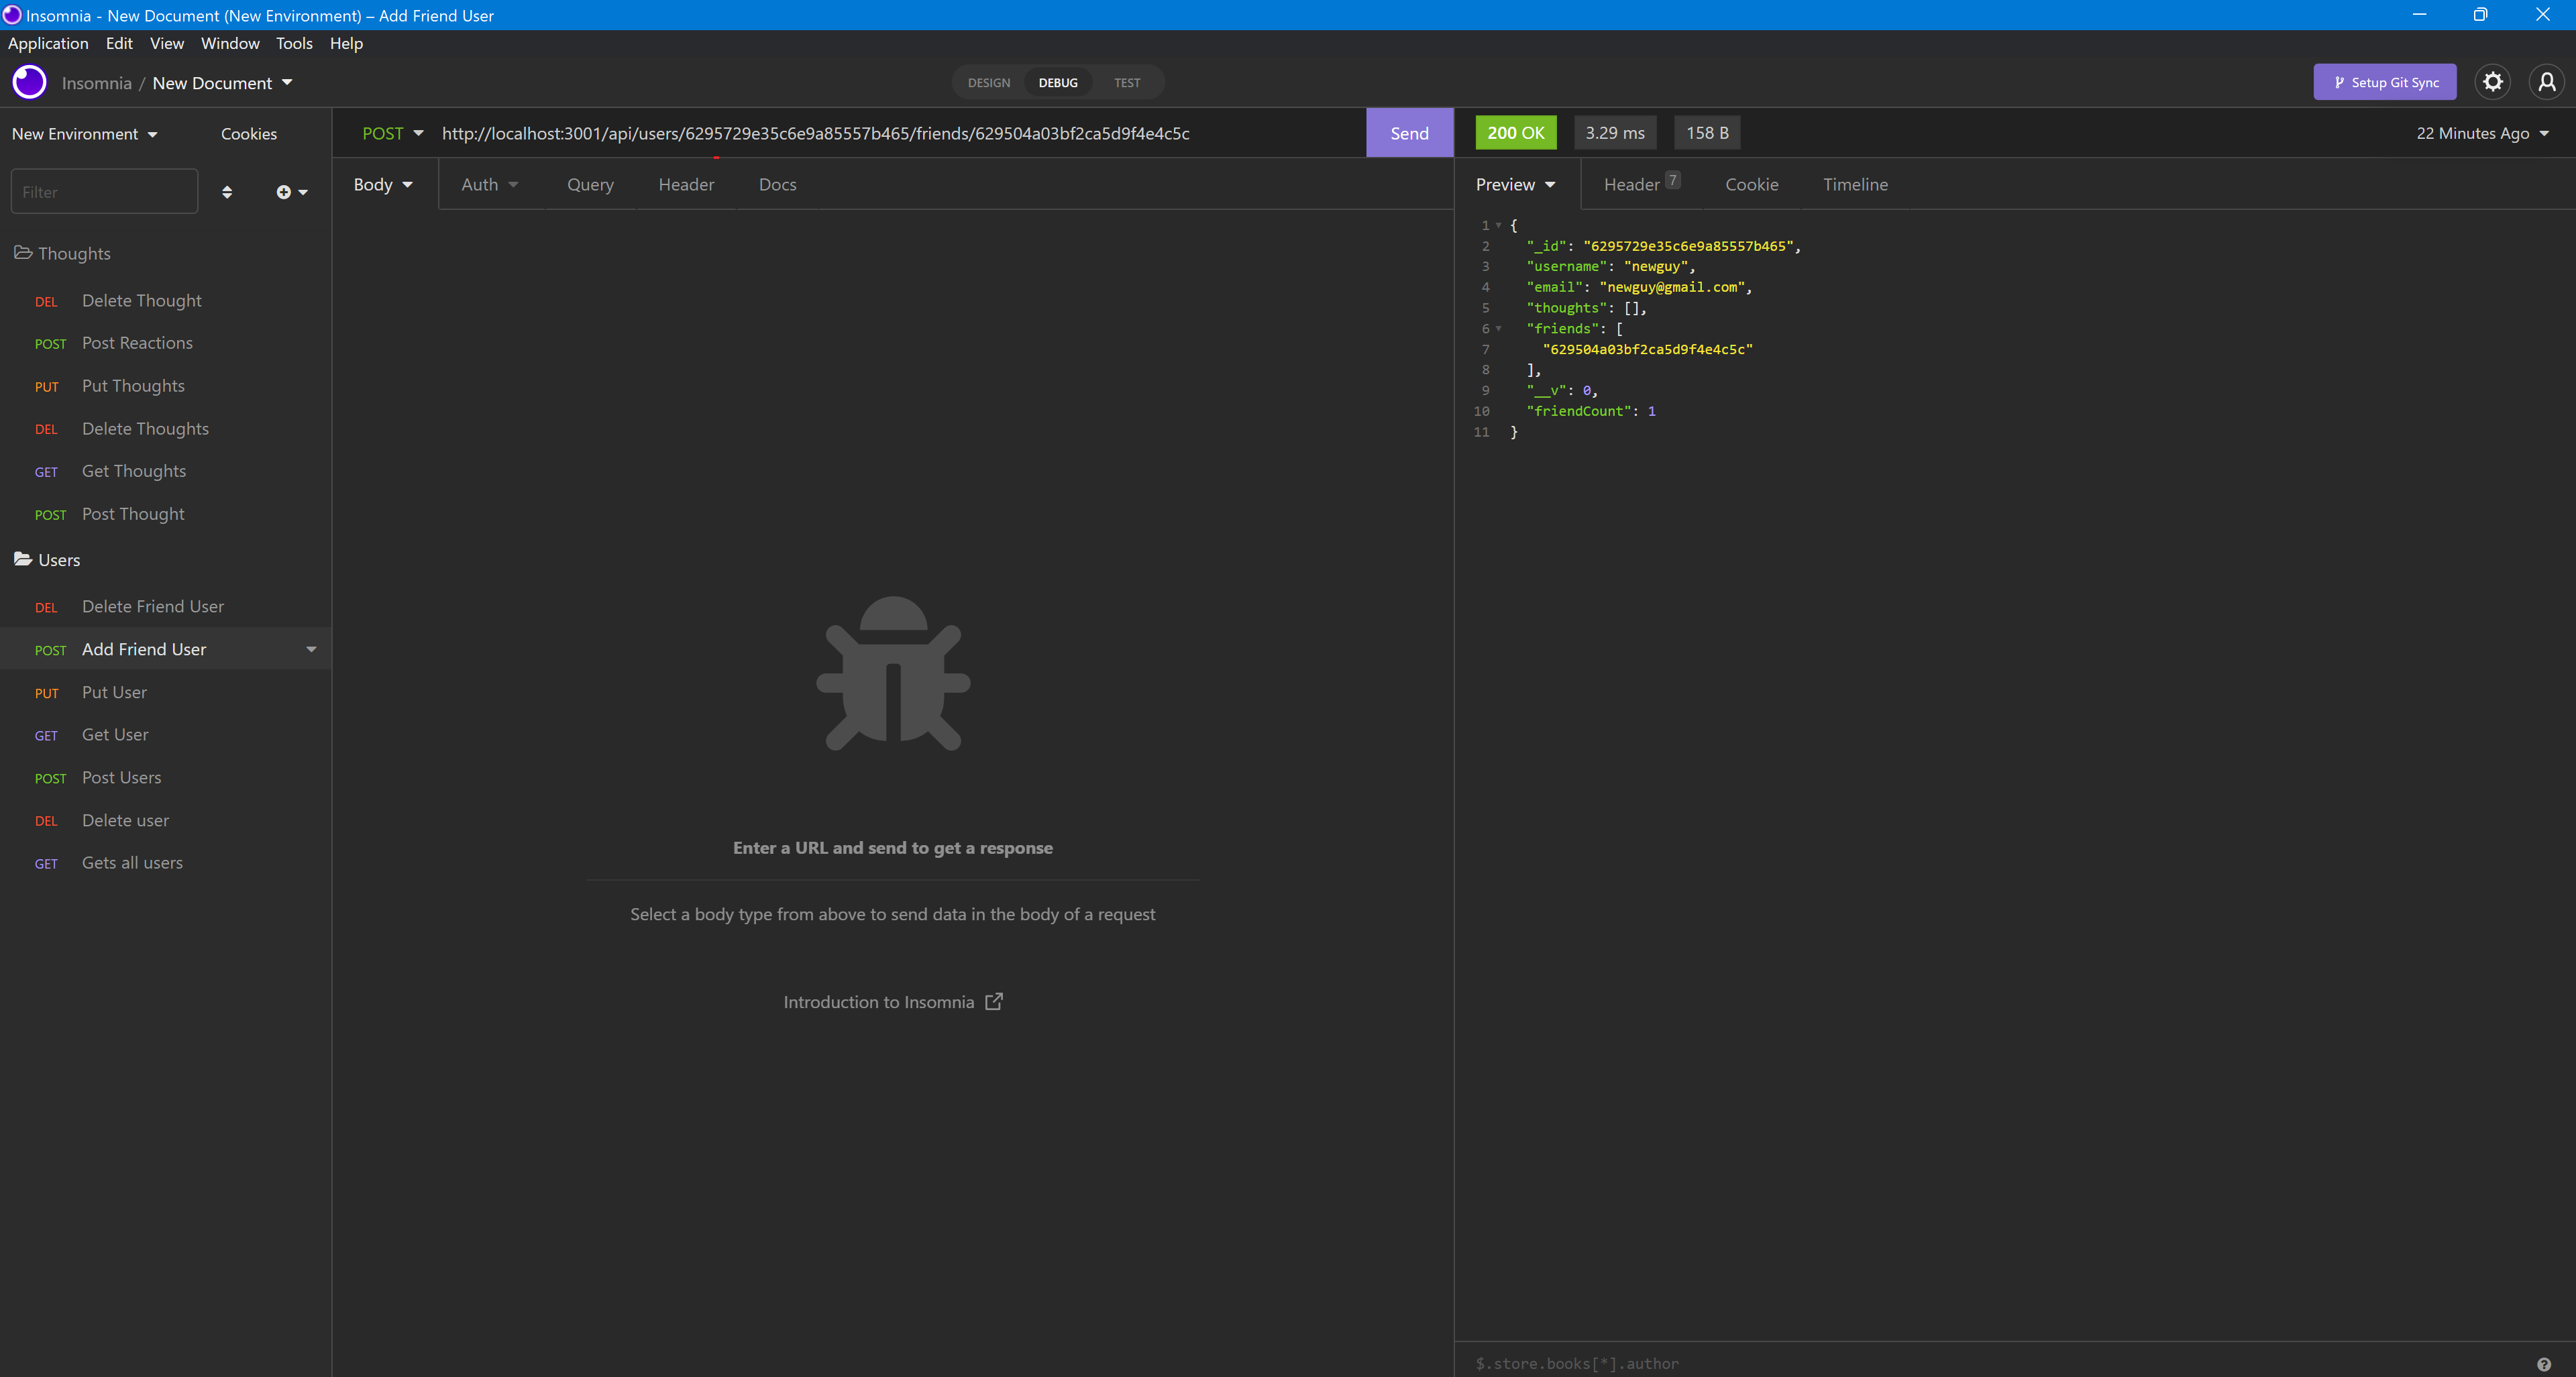Open the Tools menu
2576x1377 pixels.
[293, 43]
